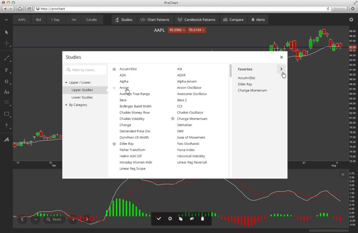Add the Fisher Transform study

pyautogui.click(x=132, y=150)
